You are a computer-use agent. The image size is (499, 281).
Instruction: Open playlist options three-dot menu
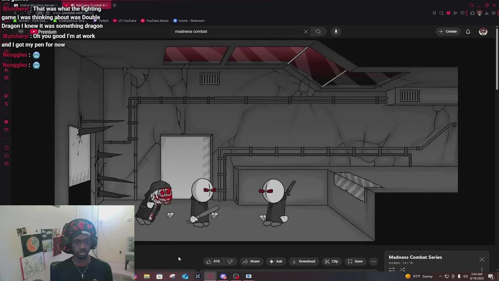[481, 269]
